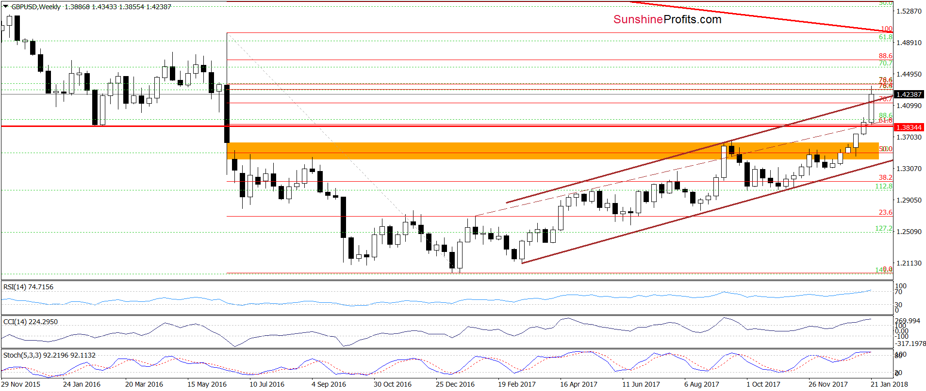Screen dimensions: 926x391
Task: Click the 21 Jan 2018 date label
Action: point(889,384)
